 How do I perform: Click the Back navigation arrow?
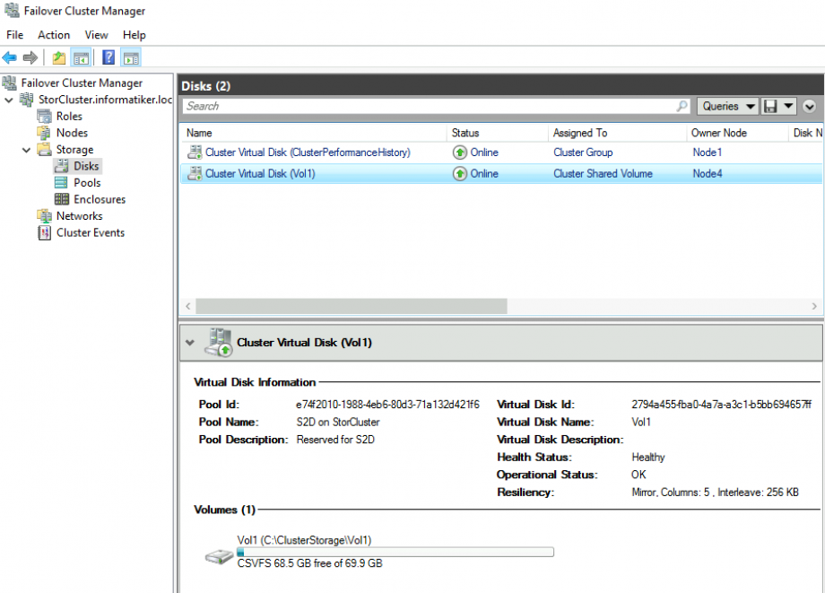coord(9,57)
